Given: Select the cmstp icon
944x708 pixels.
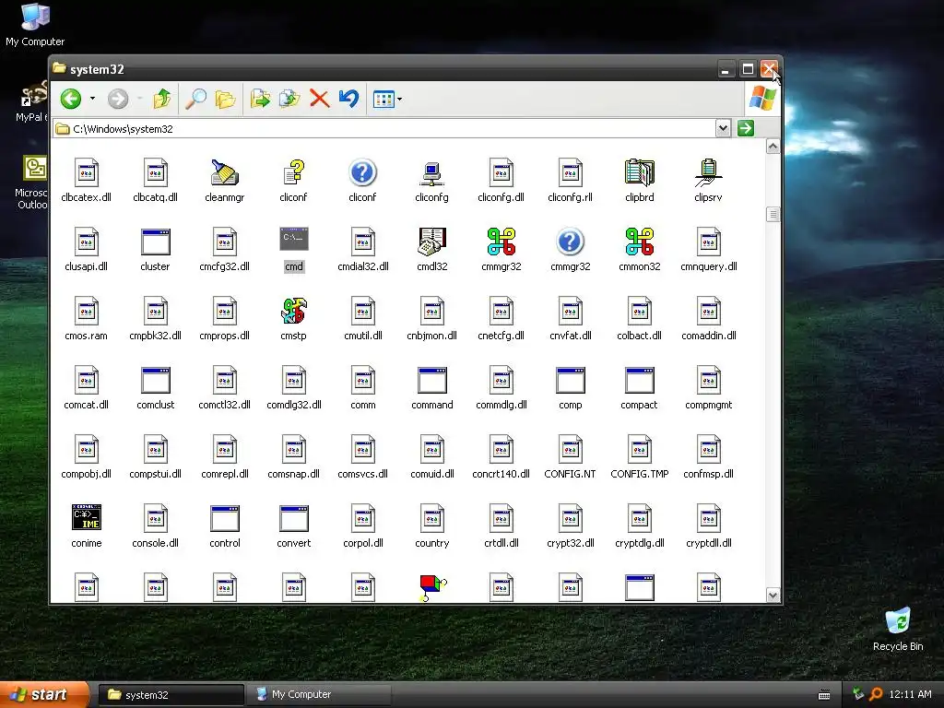Looking at the screenshot, I should (294, 311).
